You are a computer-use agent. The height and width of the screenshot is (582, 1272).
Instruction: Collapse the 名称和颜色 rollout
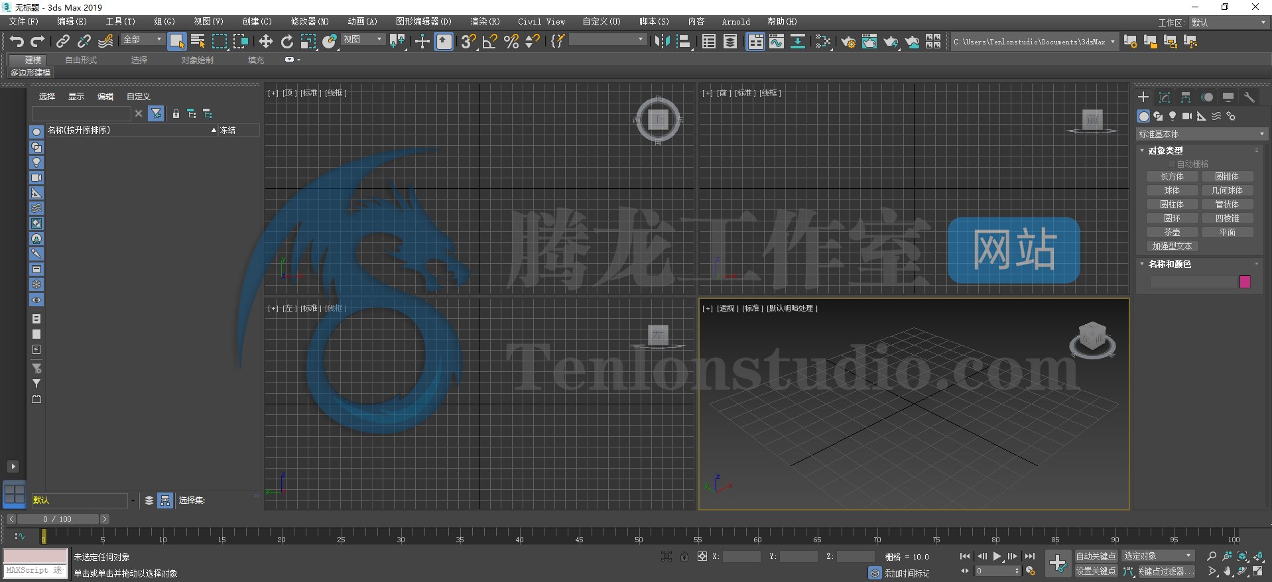click(x=1170, y=264)
